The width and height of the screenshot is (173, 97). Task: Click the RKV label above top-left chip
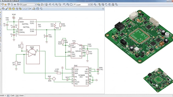[x=21, y=18]
